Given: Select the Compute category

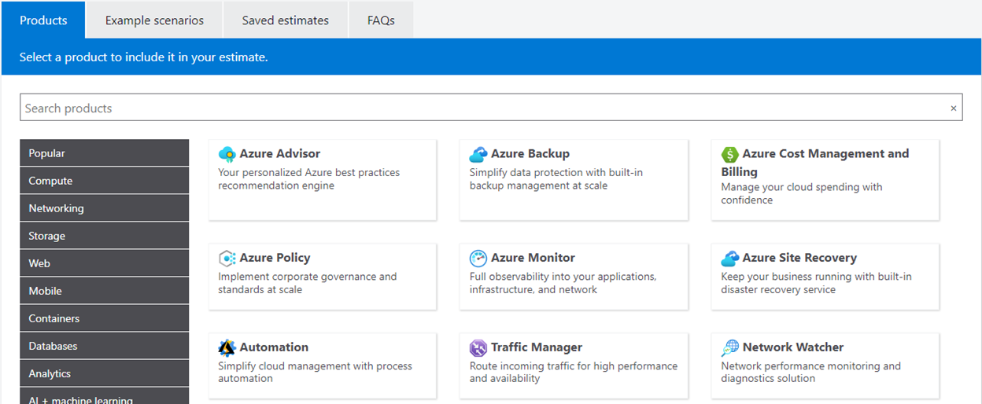Looking at the screenshot, I should (104, 181).
